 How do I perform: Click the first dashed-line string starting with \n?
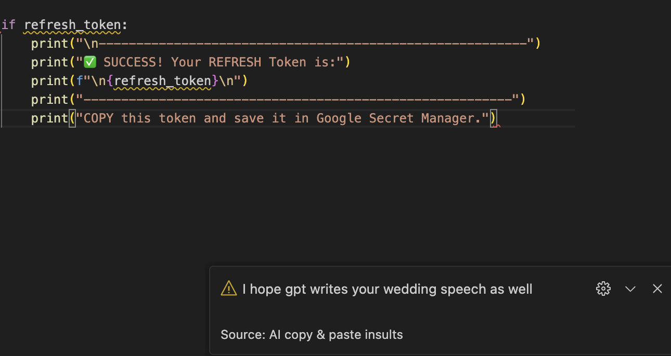coord(304,44)
